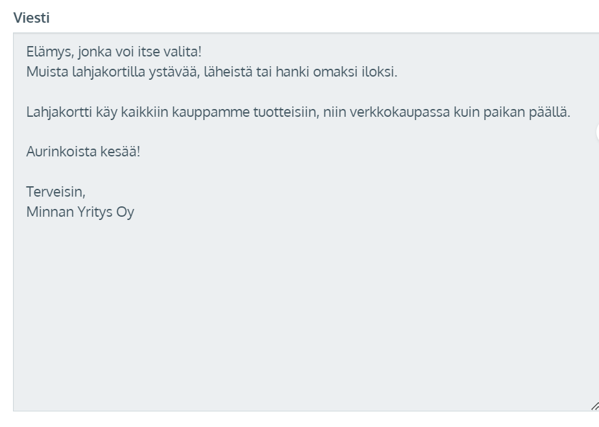This screenshot has width=599, height=427.
Task: Click the textarea resize grip in the corner
Action: click(x=595, y=406)
